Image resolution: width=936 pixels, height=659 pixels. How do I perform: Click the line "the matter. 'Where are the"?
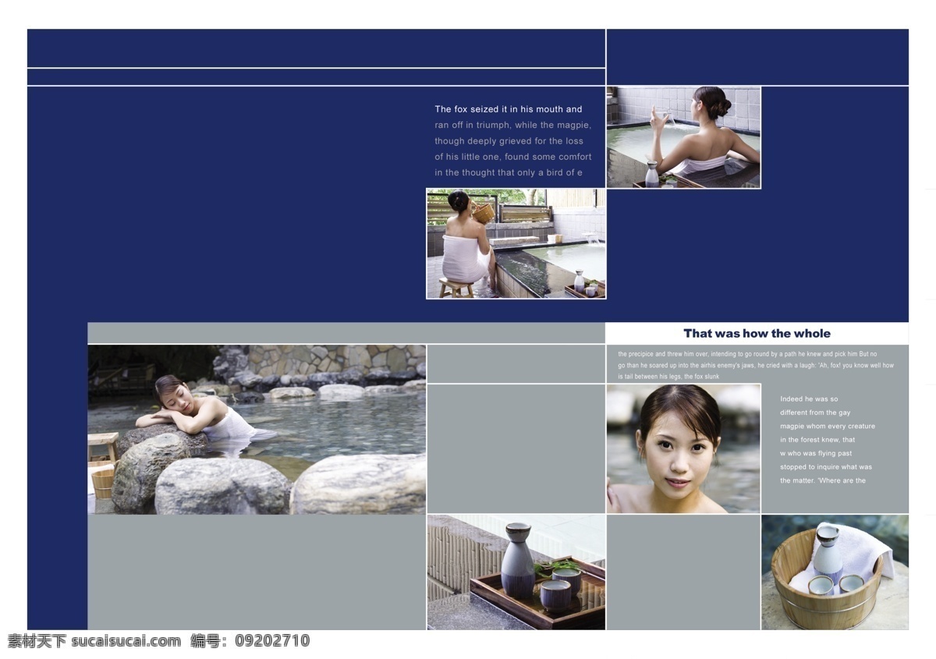point(823,480)
